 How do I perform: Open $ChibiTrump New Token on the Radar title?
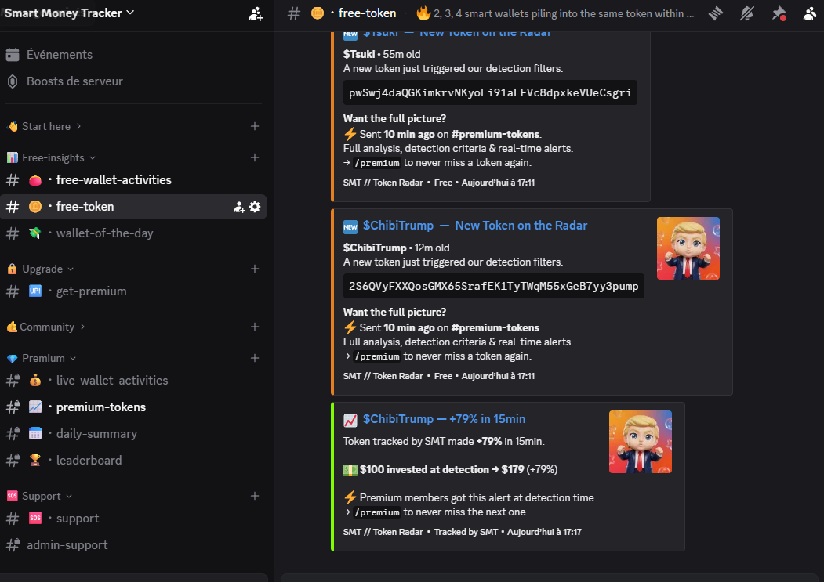tap(475, 226)
